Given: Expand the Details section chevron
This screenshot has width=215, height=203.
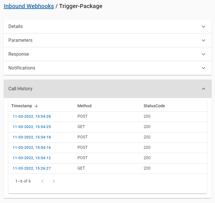Looking at the screenshot, I should (x=203, y=27).
